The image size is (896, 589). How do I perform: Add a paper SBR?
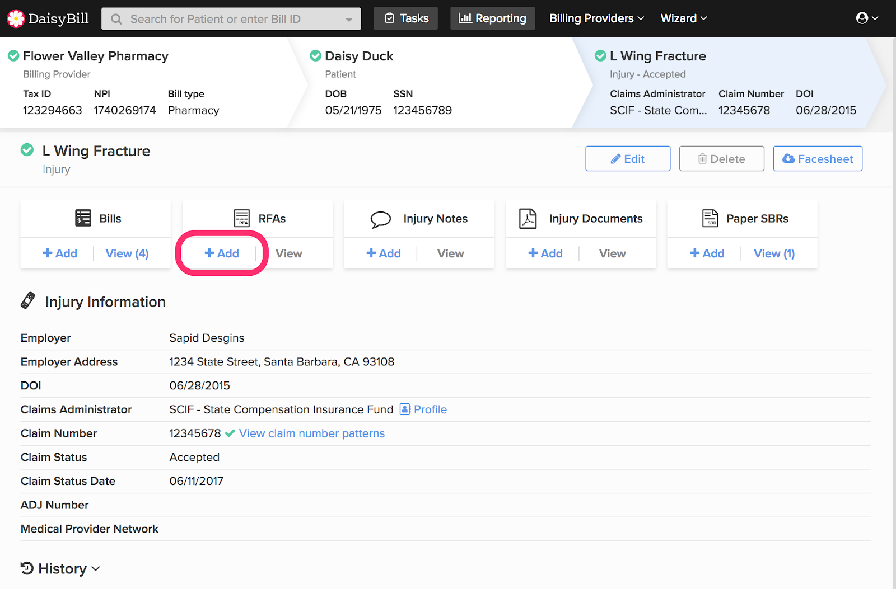click(x=707, y=253)
